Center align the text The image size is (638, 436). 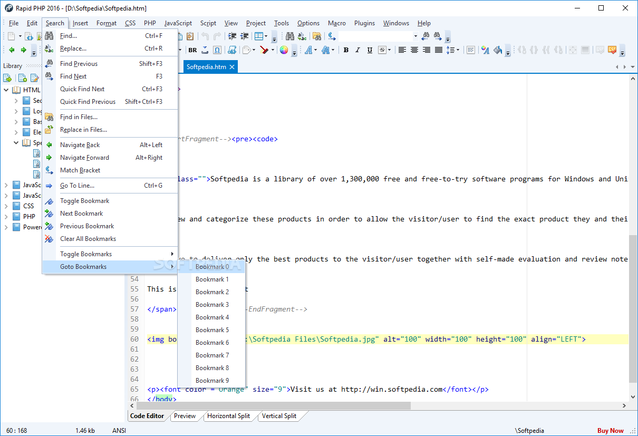(x=414, y=50)
